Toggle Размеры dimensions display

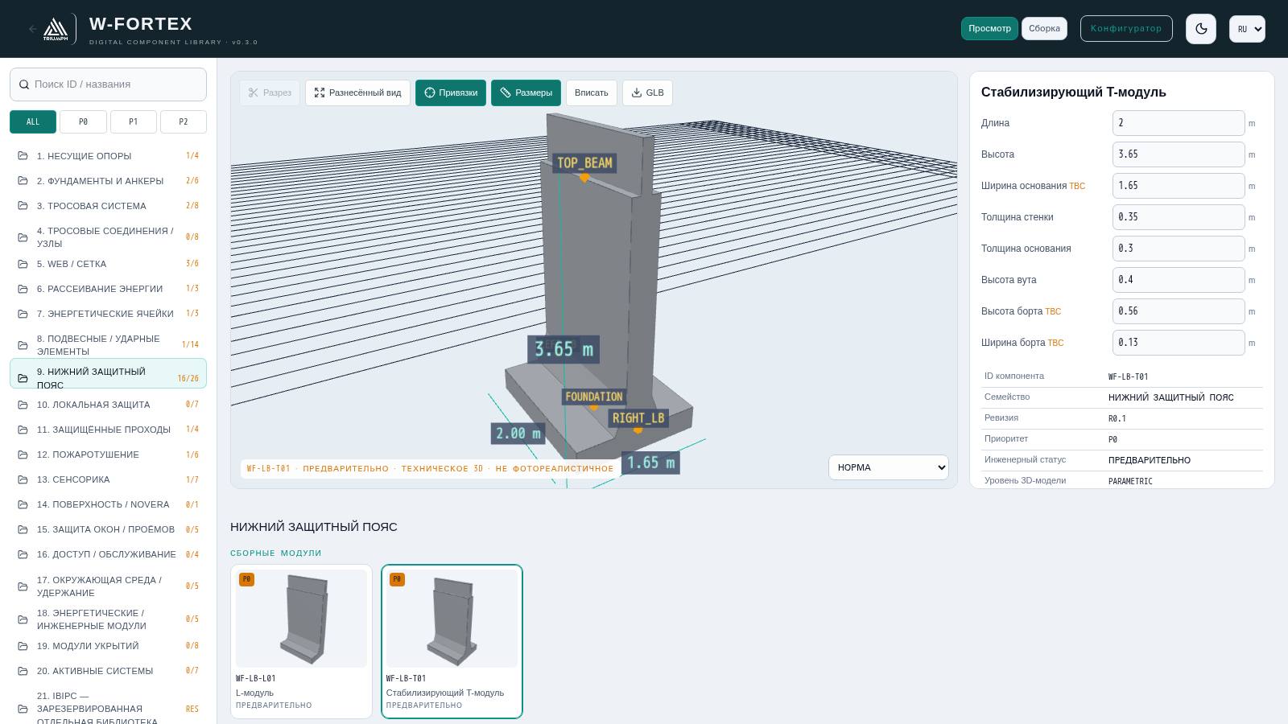(x=526, y=93)
